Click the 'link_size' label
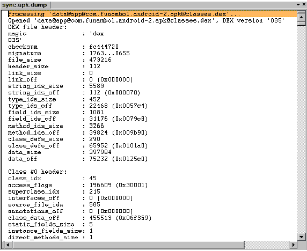Viewport: 307px width, 251px height. (25, 73)
